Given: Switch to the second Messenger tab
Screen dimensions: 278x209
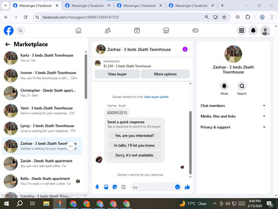Looking at the screenshot, I should [x=87, y=6].
